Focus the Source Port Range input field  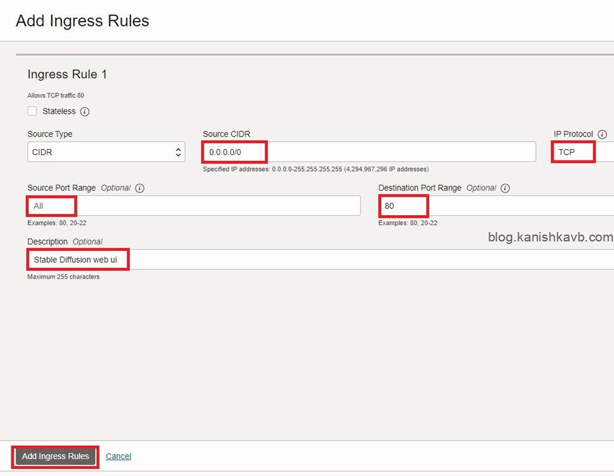193,206
